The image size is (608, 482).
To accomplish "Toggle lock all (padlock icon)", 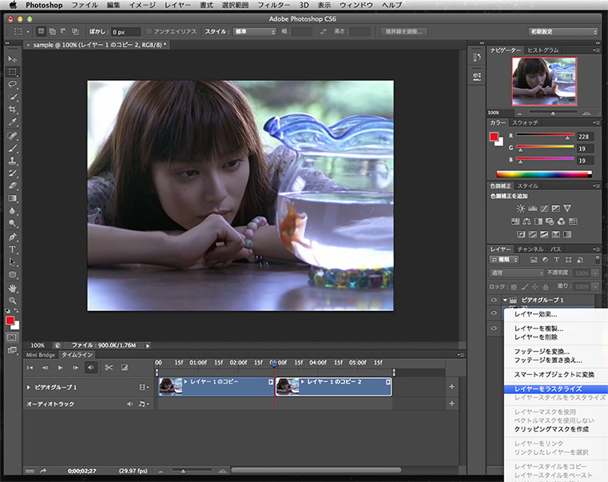I will pyautogui.click(x=546, y=287).
